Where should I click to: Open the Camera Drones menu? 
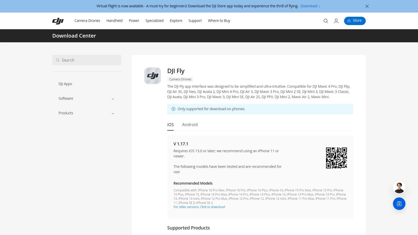pos(87,21)
